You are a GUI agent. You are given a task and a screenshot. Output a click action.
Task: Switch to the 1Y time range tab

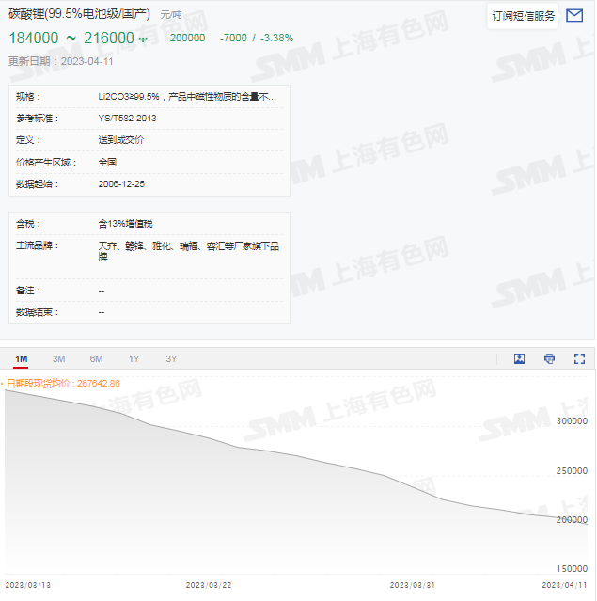(x=134, y=358)
